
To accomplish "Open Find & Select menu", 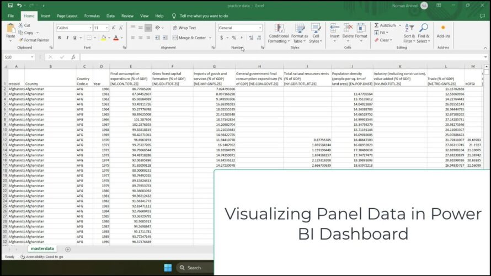I will coord(424,33).
